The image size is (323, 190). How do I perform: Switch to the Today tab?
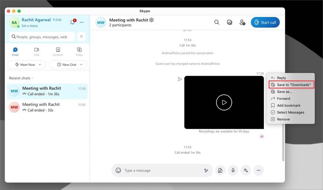[x=79, y=52]
